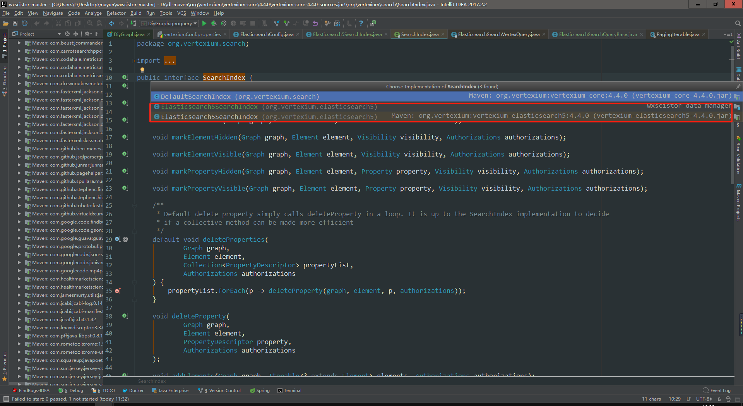Click the Search Everywhere magnifier icon
Image resolution: width=743 pixels, height=406 pixels.
tap(738, 24)
